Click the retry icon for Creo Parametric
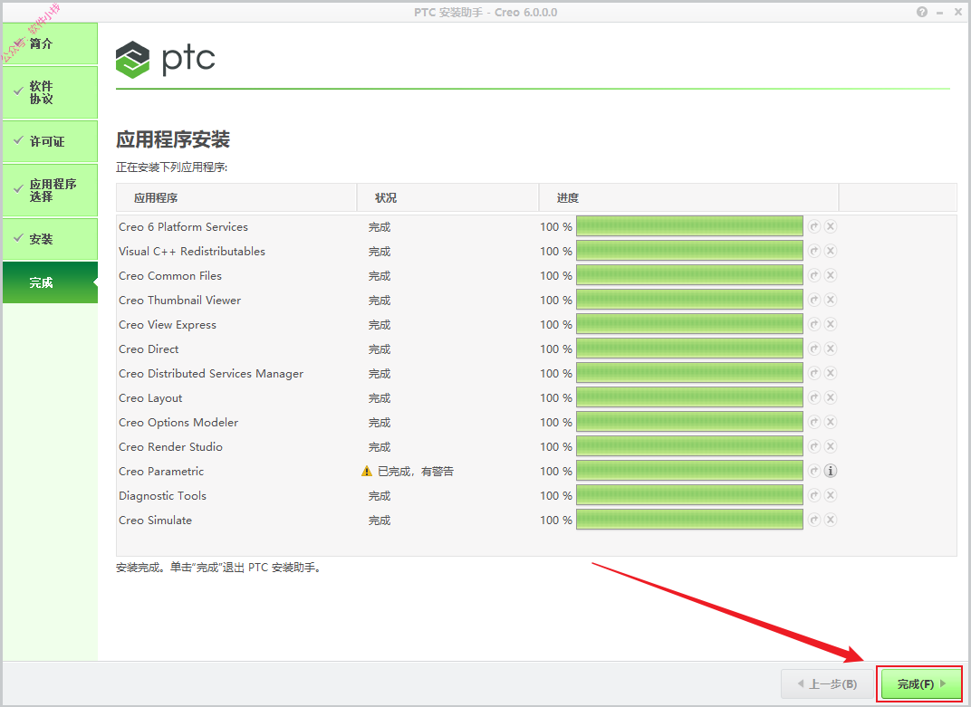This screenshot has height=707, width=971. [x=814, y=471]
